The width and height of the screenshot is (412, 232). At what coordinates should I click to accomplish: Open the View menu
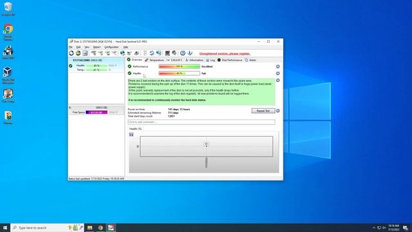coord(87,47)
